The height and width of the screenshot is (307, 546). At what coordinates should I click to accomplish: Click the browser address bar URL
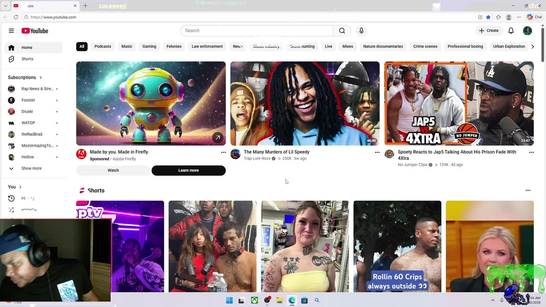coord(53,17)
